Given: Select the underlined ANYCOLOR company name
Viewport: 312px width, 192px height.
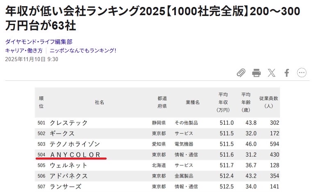Looking at the screenshot, I should tap(75, 155).
